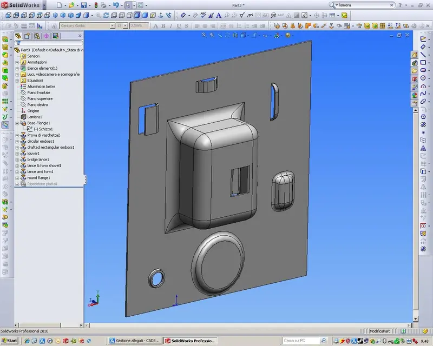Image resolution: width=433 pixels, height=346 pixels.
Task: Click the Rebuild traffic light icon
Action: point(96,5)
